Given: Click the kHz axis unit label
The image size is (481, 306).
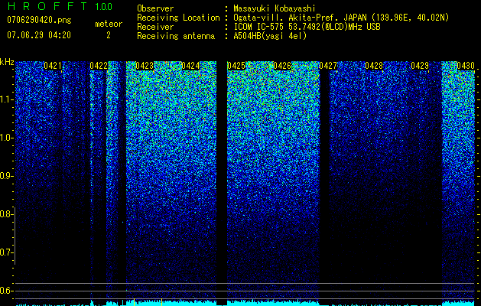Looking at the screenshot, I should [7, 62].
